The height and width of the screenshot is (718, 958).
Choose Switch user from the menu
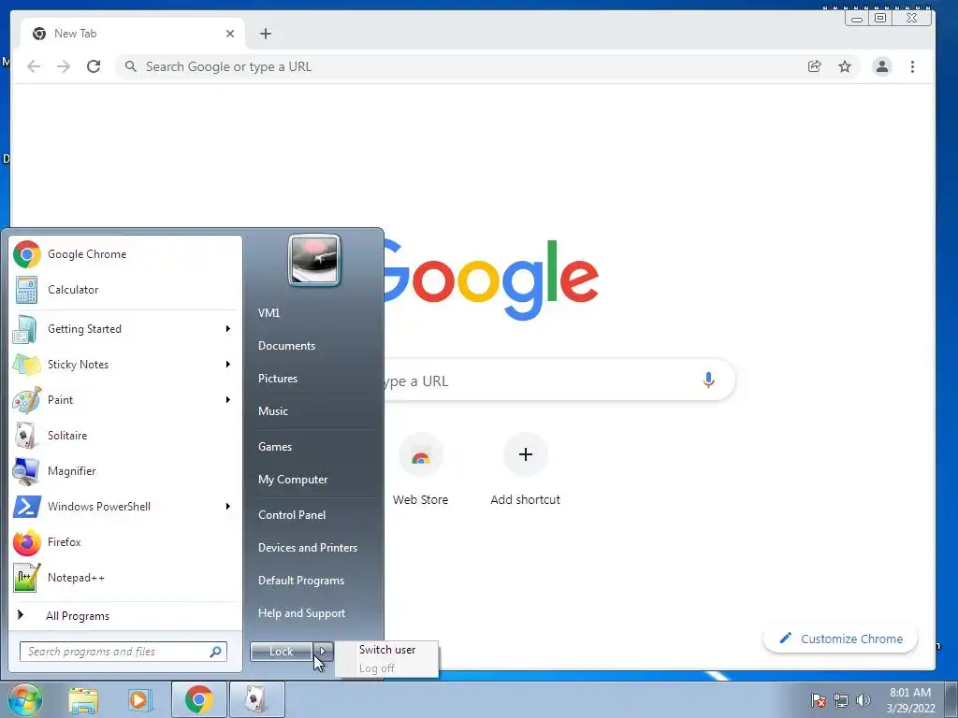coord(387,650)
